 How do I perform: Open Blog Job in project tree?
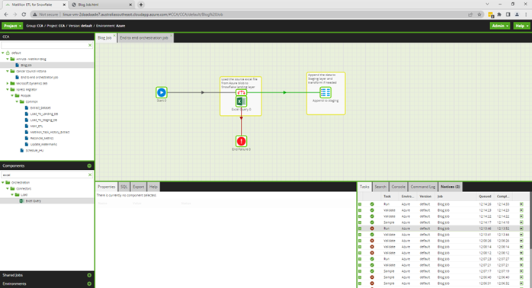[x=26, y=65]
